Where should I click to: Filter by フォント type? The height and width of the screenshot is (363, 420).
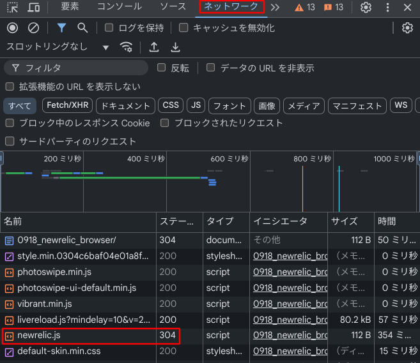point(229,106)
